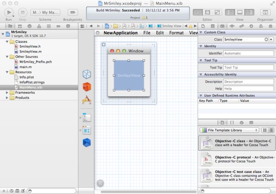Switch library to icon grid view
The image size is (276, 194).
265,130
